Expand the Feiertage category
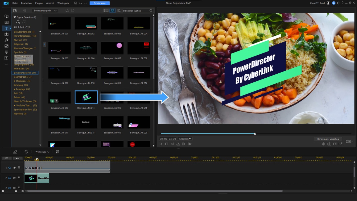 point(15,89)
